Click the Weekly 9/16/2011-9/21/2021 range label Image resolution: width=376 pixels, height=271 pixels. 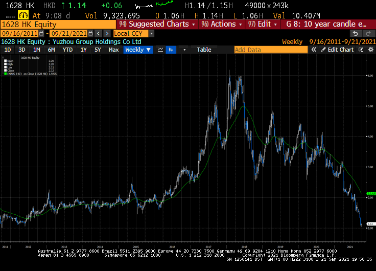(328, 42)
